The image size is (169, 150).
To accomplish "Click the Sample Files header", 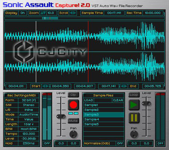I will pyautogui.click(x=103, y=96).
